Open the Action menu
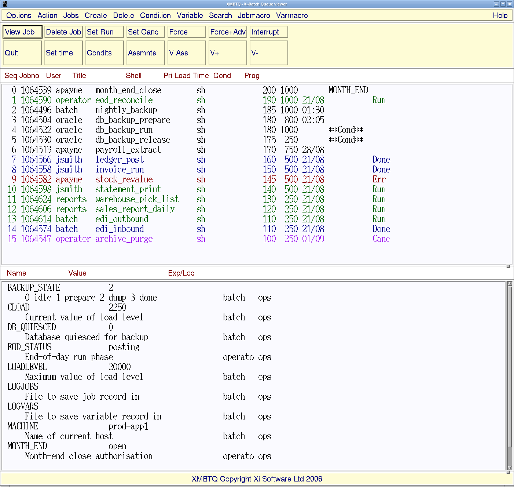Viewport: 514px width, 487px height. click(47, 15)
